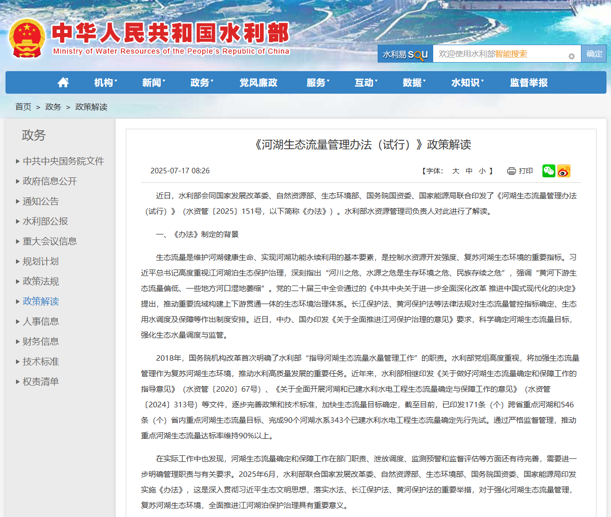Open search settings gear icon

(x=571, y=56)
